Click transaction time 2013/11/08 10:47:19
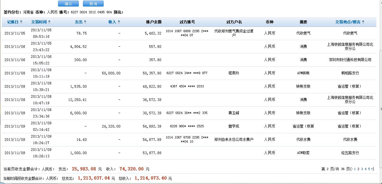This screenshot has height=184, width=382. pos(41,100)
